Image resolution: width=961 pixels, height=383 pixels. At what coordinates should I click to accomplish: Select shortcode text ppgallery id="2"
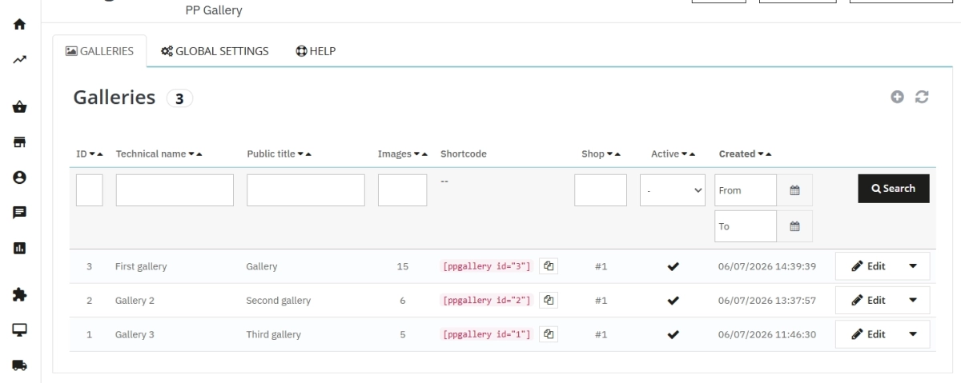click(487, 301)
